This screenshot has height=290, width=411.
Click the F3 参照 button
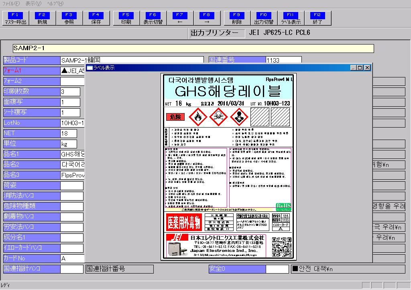[x=69, y=18]
